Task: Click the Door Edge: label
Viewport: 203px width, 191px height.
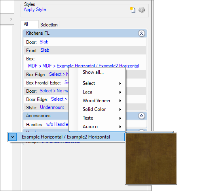Action: coord(37,99)
